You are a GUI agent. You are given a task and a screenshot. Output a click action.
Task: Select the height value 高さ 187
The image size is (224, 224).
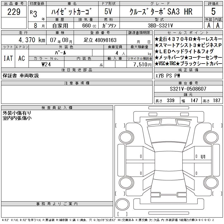point(211,101)
